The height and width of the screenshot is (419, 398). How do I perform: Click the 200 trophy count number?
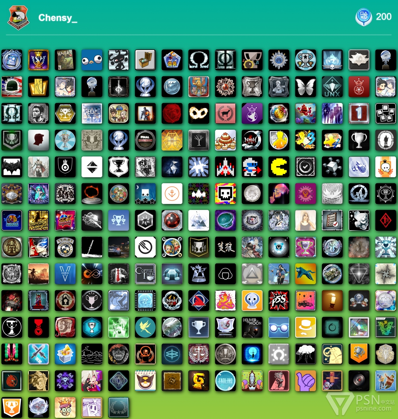[384, 17]
